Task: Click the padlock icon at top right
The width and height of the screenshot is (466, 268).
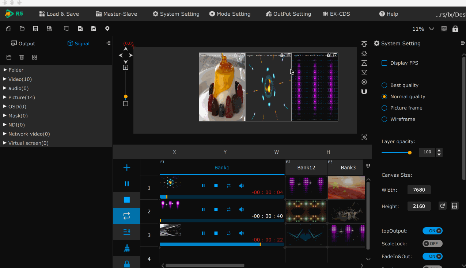Action: pyautogui.click(x=455, y=29)
